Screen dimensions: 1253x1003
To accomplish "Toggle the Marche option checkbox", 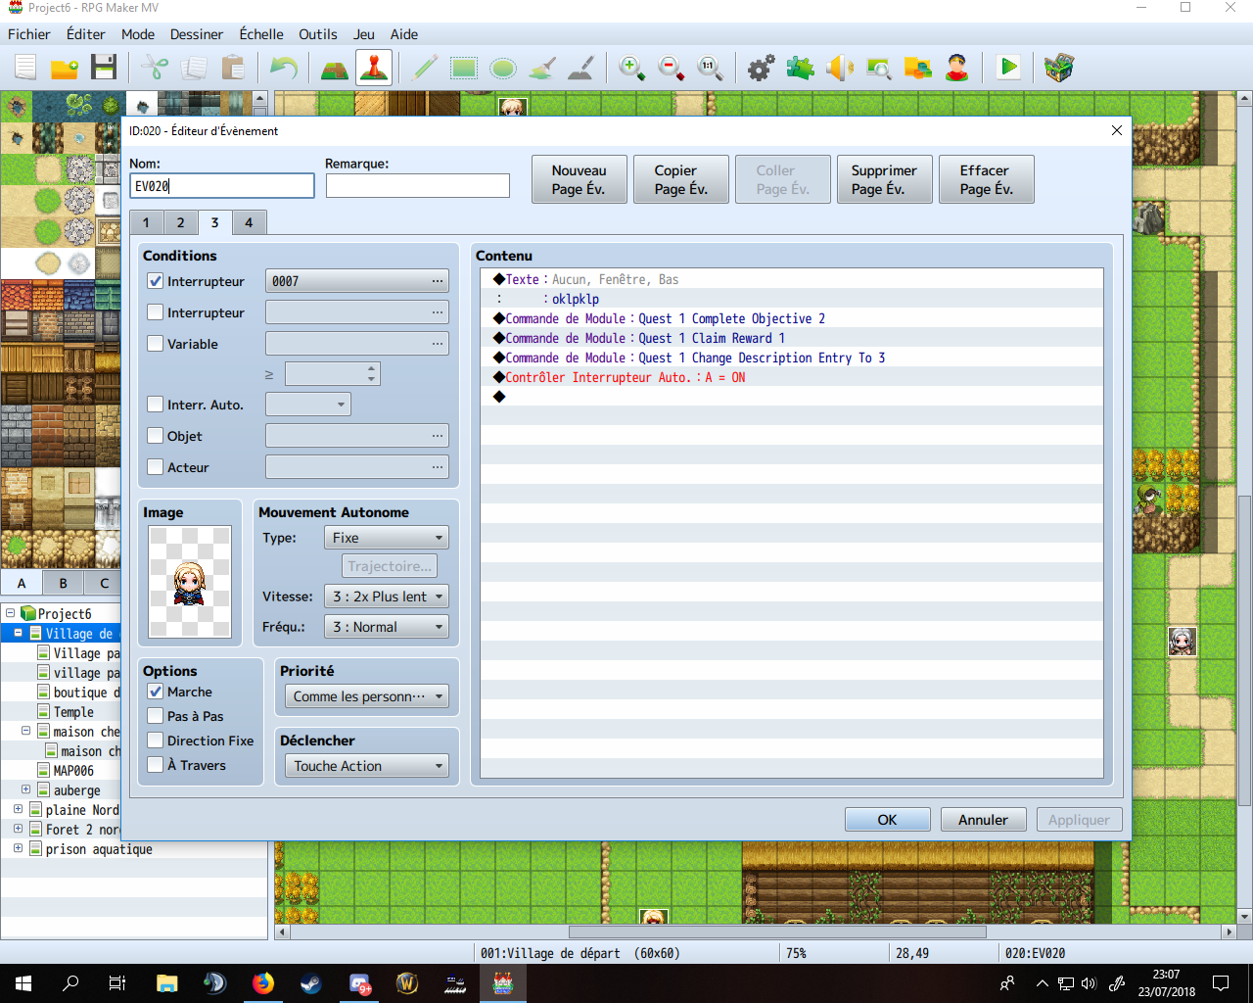I will click(155, 692).
